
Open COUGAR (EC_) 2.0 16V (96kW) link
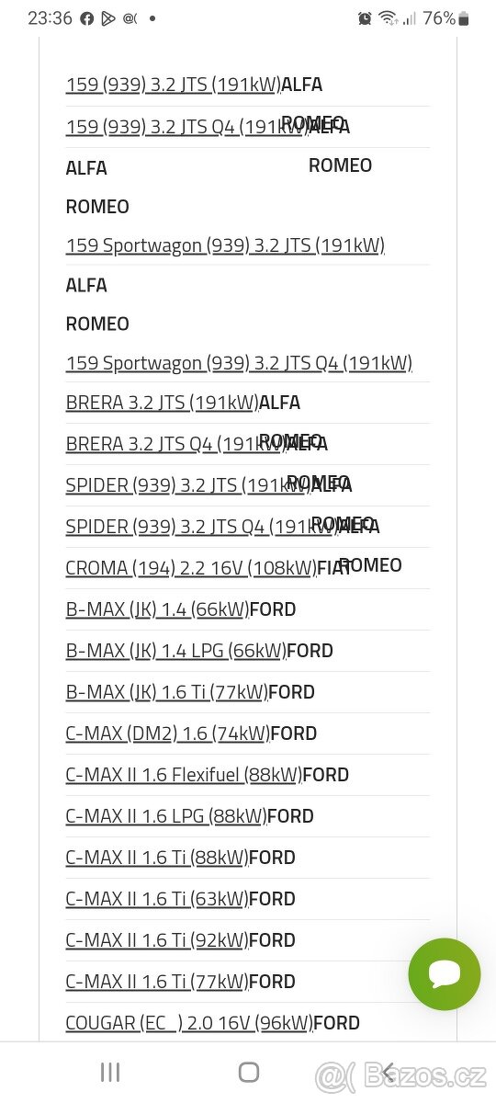pyautogui.click(x=189, y=1023)
